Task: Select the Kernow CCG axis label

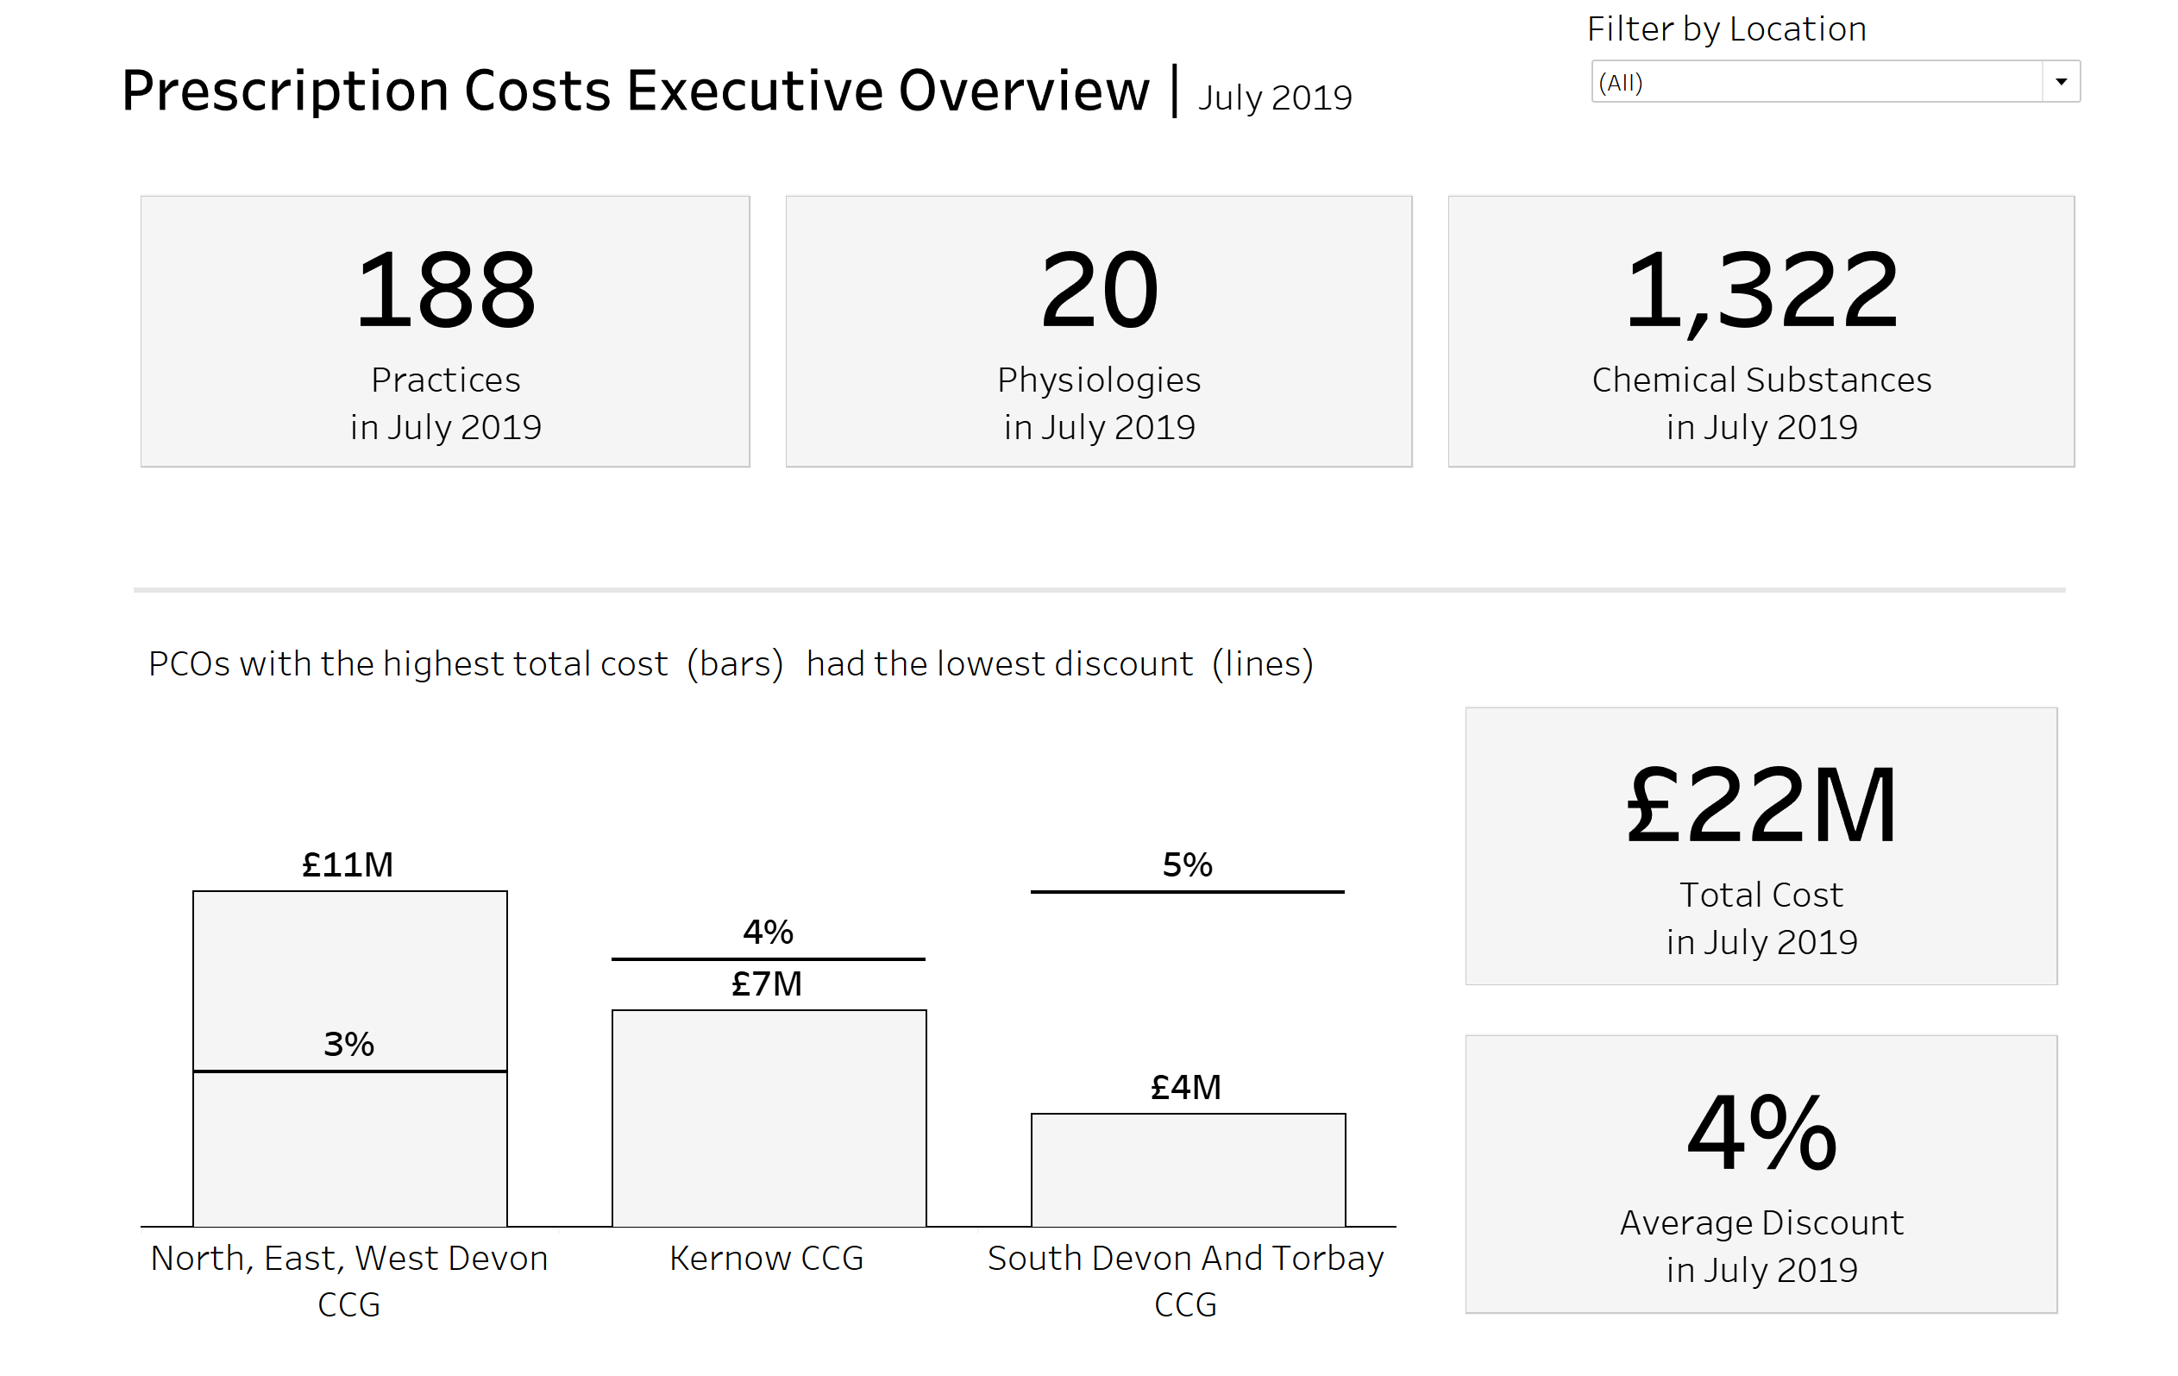Action: 767,1259
